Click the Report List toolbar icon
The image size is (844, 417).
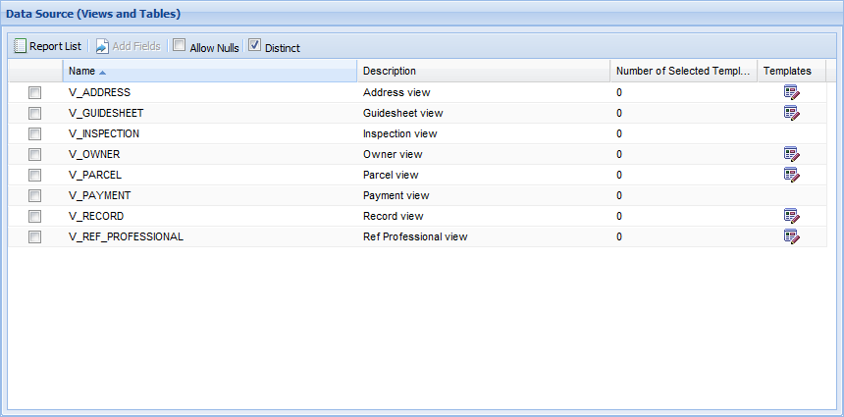click(x=21, y=46)
